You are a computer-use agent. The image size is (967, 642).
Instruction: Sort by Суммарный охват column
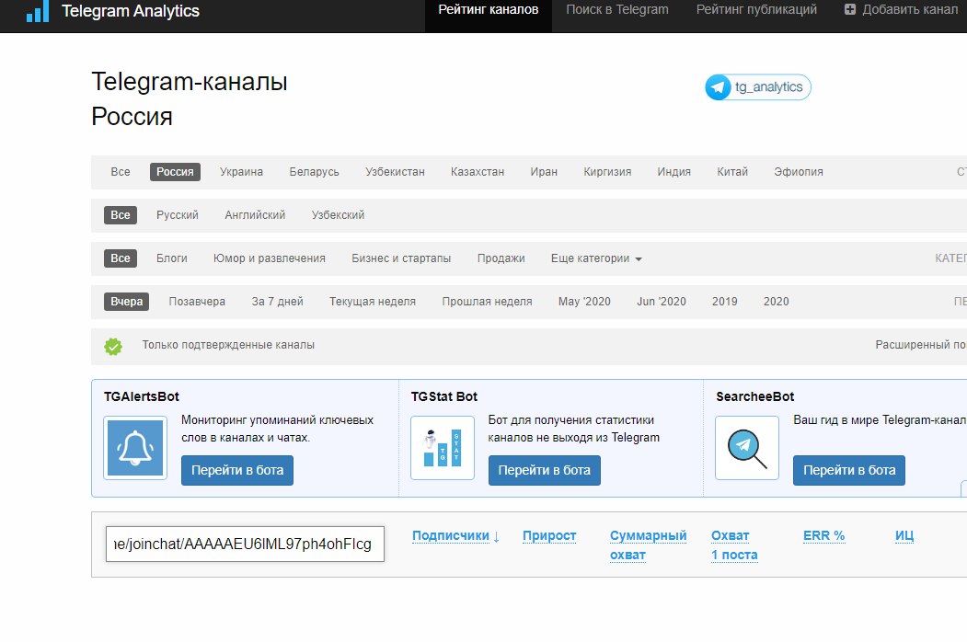click(x=648, y=545)
